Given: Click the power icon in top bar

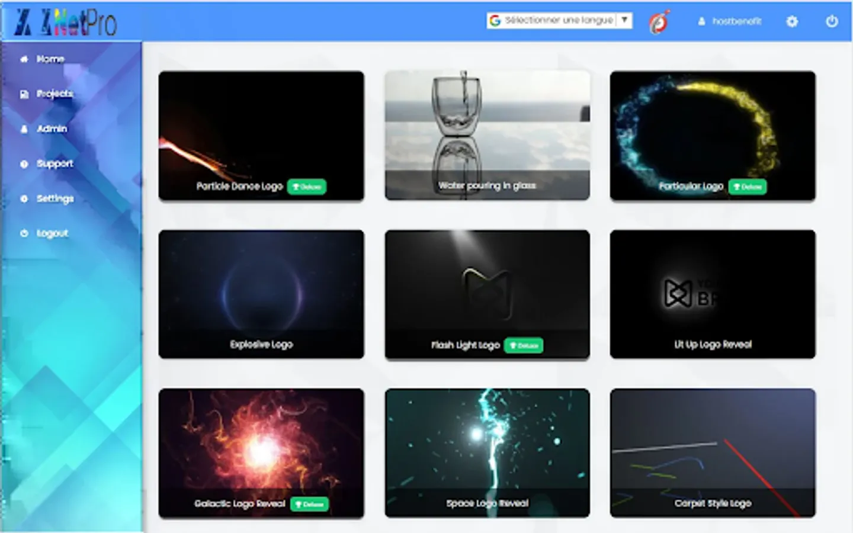Looking at the screenshot, I should coord(832,21).
